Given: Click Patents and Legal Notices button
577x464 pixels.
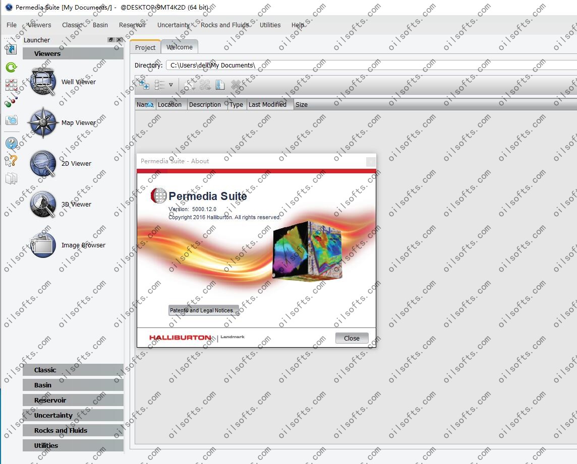Looking at the screenshot, I should coord(204,310).
